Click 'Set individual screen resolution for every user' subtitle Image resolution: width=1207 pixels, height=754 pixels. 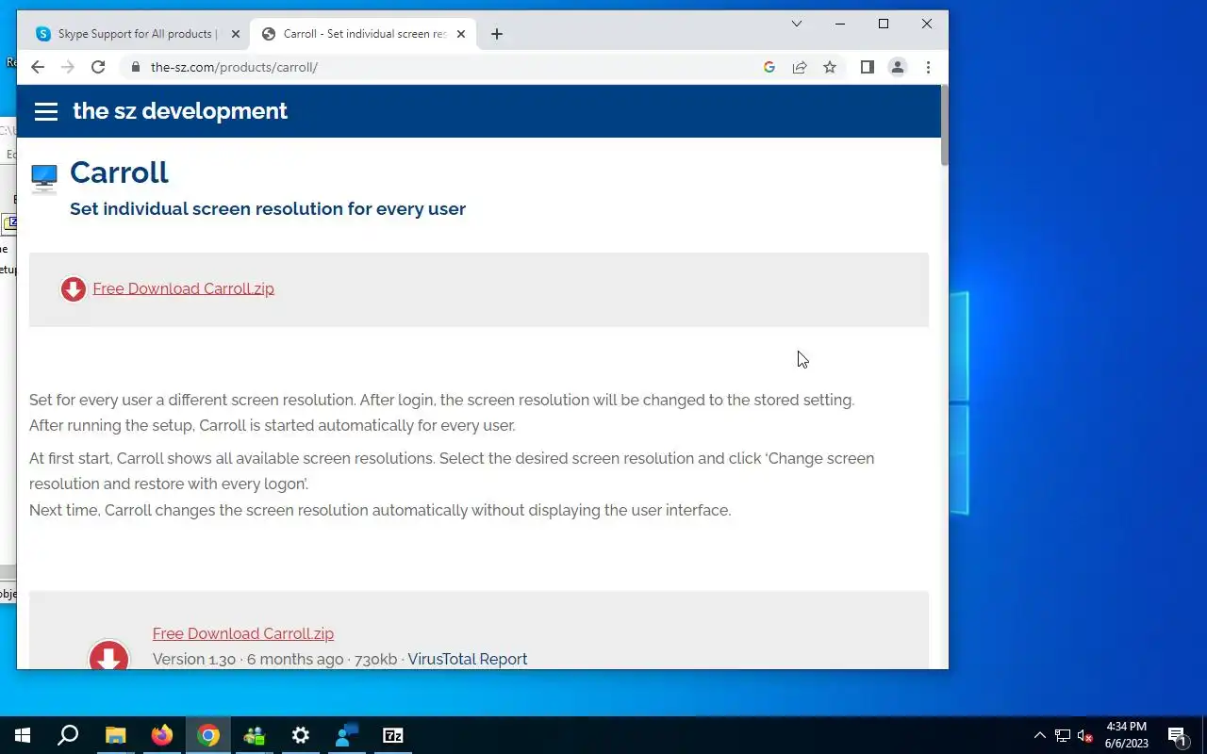[x=268, y=208]
